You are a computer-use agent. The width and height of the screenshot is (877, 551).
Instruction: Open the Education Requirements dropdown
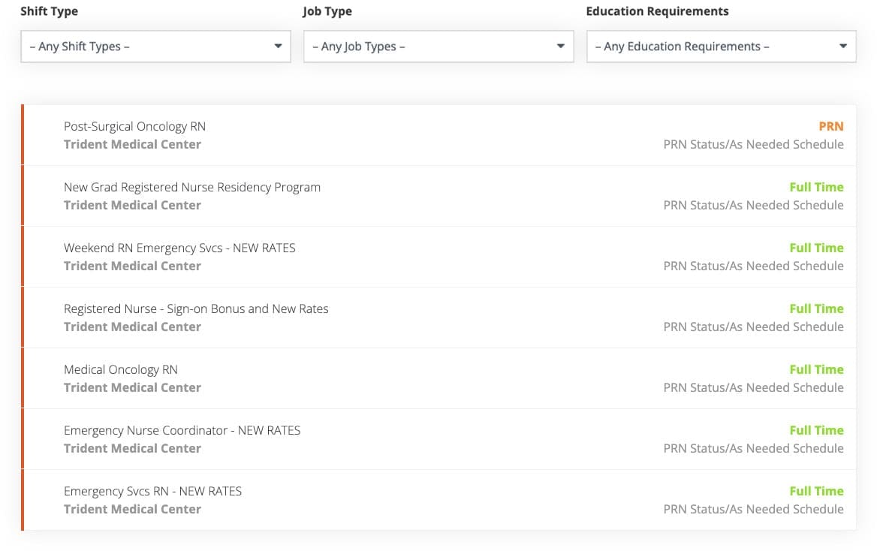721,47
